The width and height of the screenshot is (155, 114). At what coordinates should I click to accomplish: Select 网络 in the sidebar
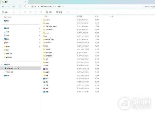(x=6, y=76)
